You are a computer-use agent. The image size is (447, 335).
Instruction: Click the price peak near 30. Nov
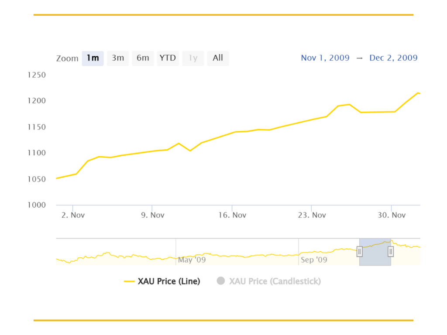pyautogui.click(x=418, y=93)
